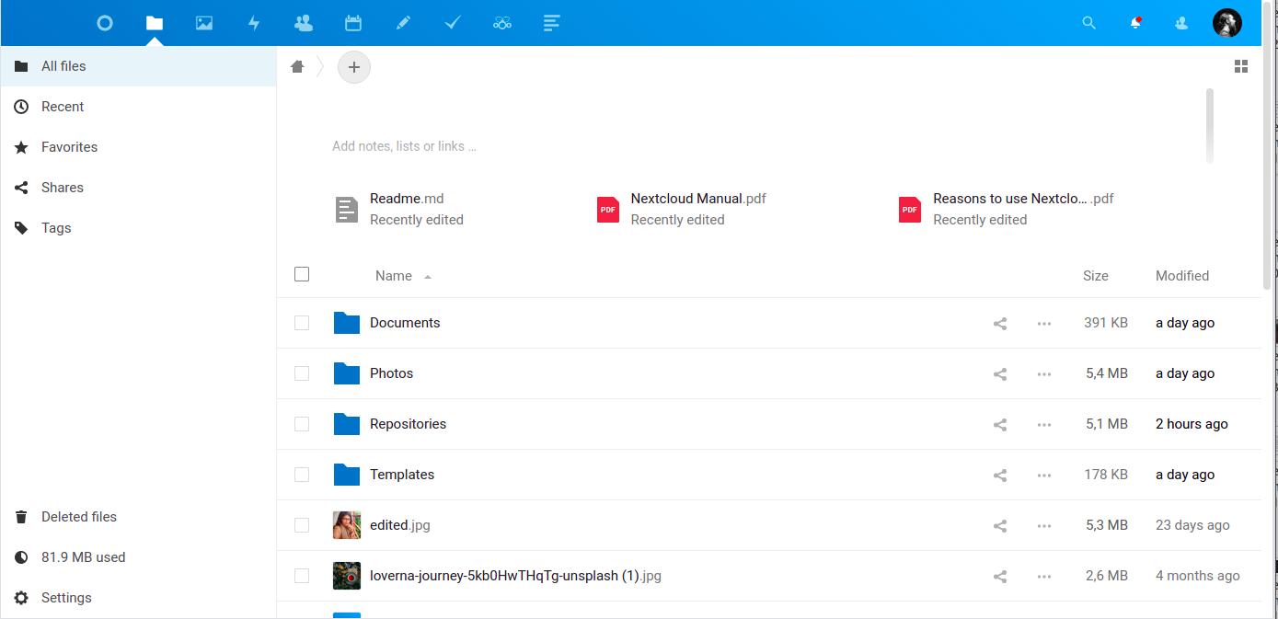Click the notes area vertical scrollbar
The height and width of the screenshot is (619, 1278).
pyautogui.click(x=1210, y=126)
